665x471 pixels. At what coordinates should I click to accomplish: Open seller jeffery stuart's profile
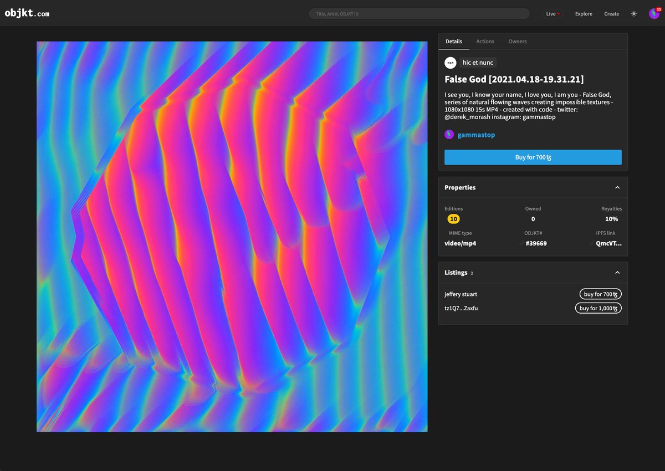(461, 294)
